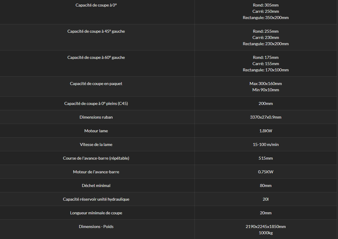This screenshot has width=338, height=239.
Task: Click the 'Déchet minimal' label
Action: 96,186
